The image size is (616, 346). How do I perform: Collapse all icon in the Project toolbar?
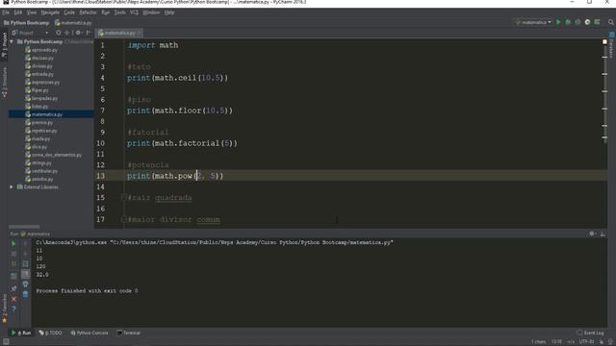(x=66, y=33)
